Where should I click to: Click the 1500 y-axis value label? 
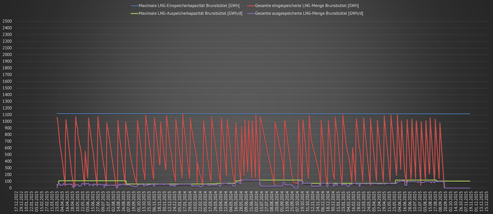tap(7, 88)
